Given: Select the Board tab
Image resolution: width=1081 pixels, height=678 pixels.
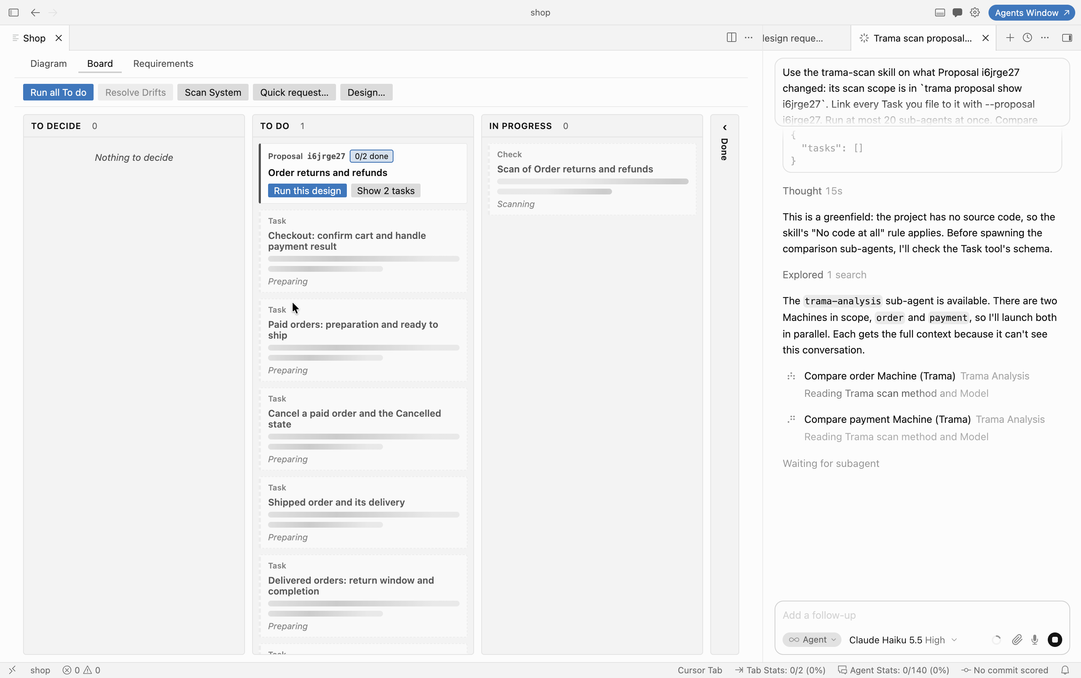Looking at the screenshot, I should click(100, 64).
